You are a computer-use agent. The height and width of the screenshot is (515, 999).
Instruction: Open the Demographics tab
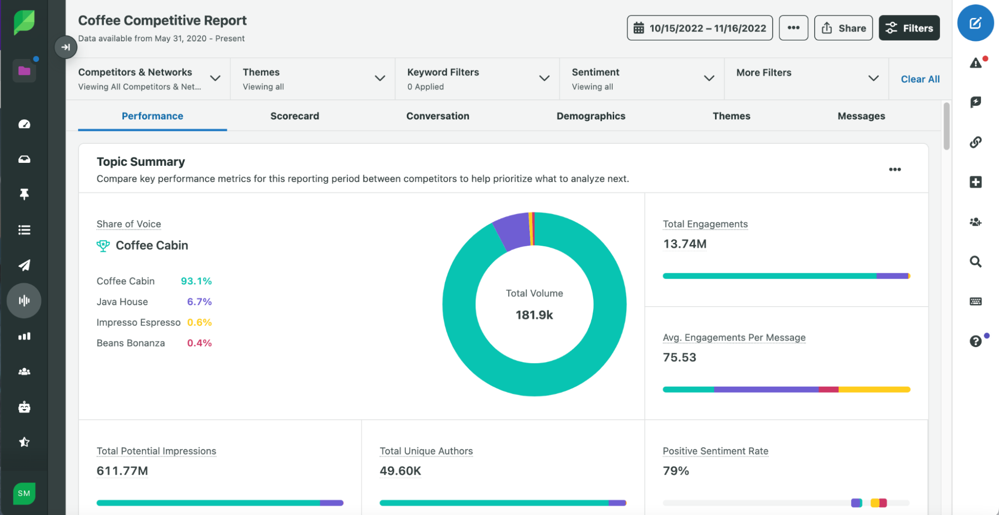coord(591,116)
